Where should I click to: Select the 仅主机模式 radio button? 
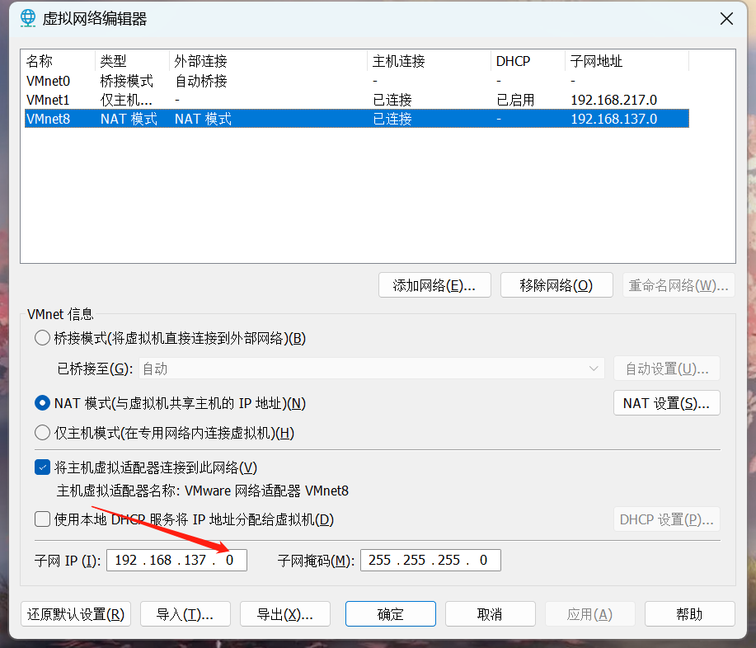(x=42, y=433)
